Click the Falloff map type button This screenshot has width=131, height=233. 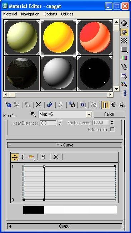(110, 114)
